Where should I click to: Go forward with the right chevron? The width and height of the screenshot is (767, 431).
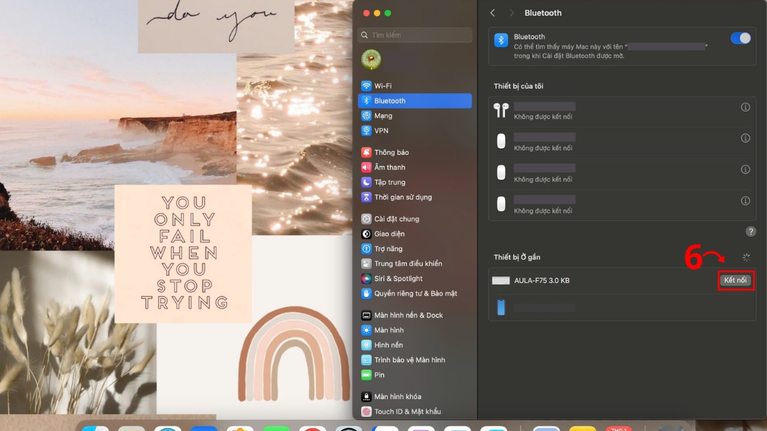click(511, 13)
